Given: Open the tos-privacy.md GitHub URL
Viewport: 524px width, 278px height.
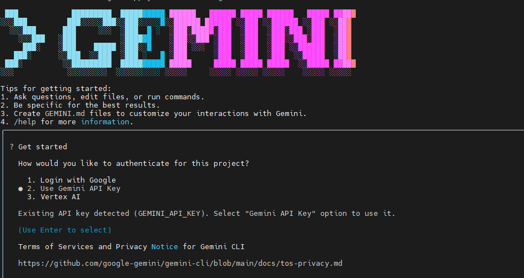Looking at the screenshot, I should (x=180, y=263).
